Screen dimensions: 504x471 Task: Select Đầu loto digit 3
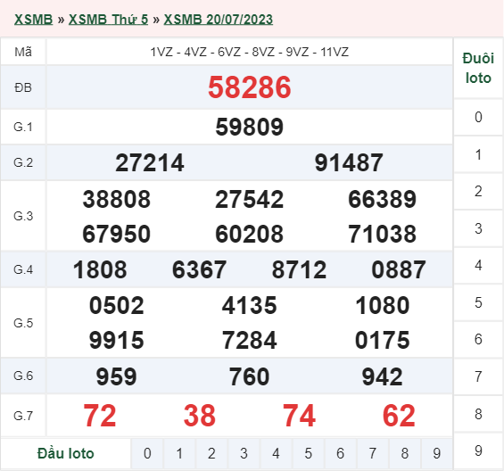(x=244, y=453)
